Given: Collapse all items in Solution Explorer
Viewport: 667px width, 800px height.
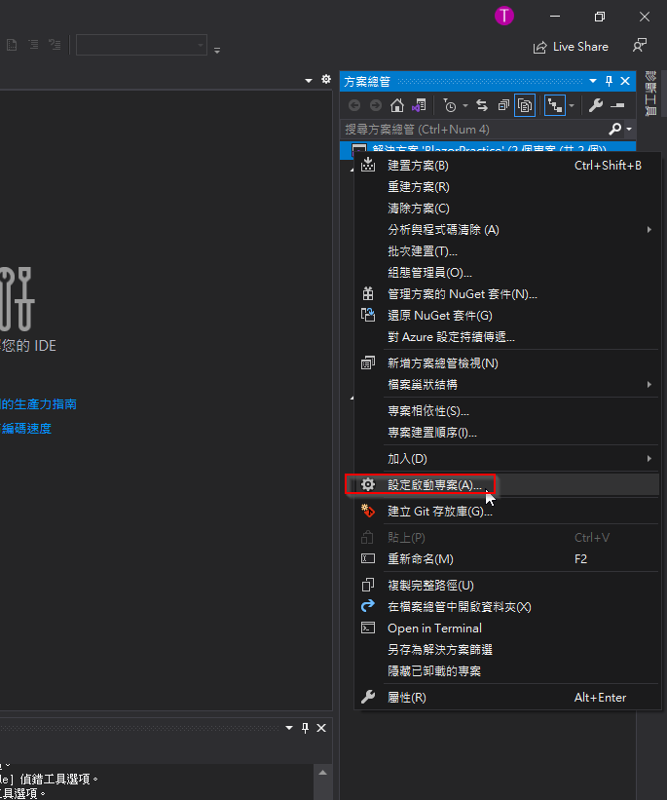Looking at the screenshot, I should 503,105.
